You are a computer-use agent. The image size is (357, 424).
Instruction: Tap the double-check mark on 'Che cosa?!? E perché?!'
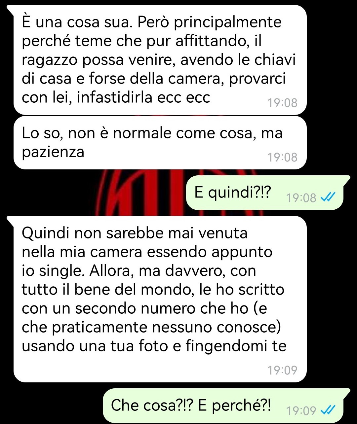[x=328, y=410]
